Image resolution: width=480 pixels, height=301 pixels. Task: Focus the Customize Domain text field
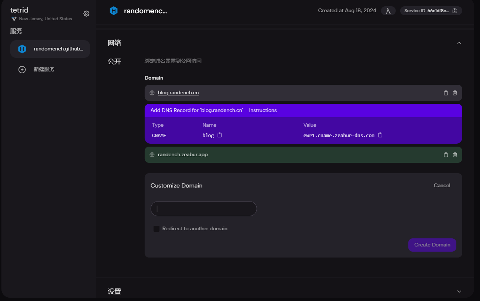point(203,209)
